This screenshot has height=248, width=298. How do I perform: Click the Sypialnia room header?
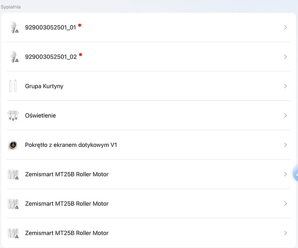[x=10, y=7]
